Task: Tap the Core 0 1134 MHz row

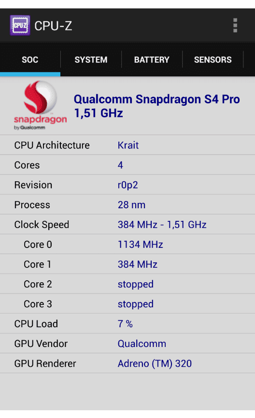Action: 127,244
